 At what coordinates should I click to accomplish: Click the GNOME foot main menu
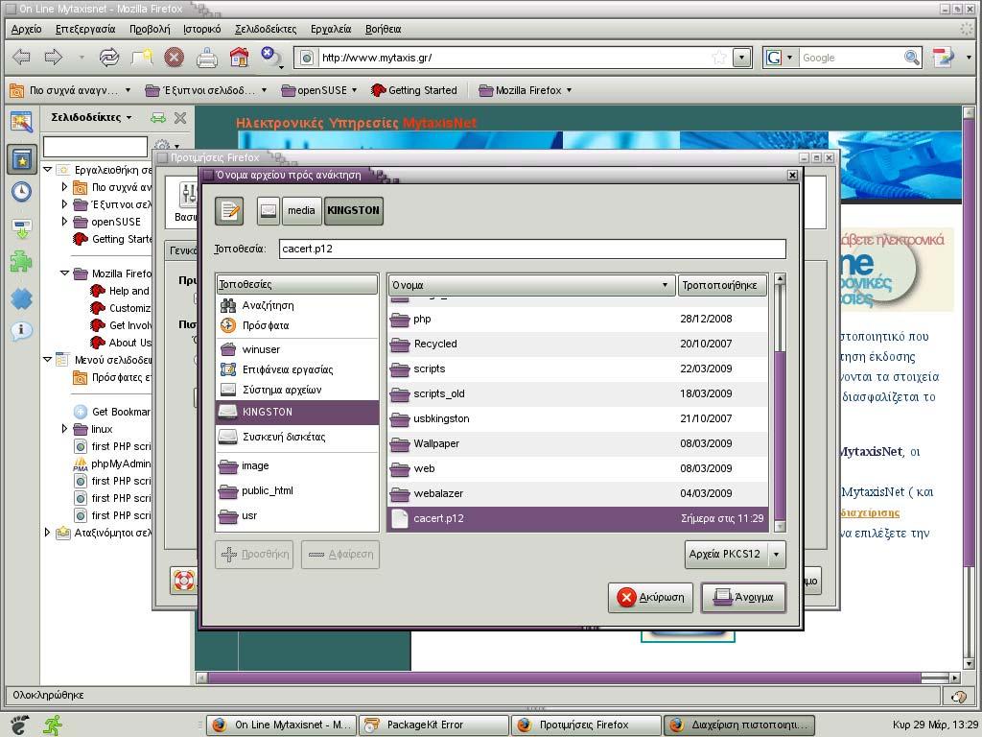click(19, 725)
